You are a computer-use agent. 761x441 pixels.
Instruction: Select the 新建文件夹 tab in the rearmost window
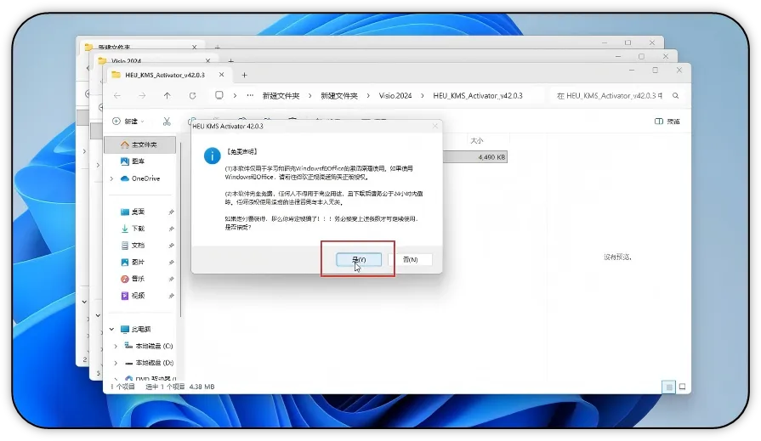pyautogui.click(x=114, y=48)
